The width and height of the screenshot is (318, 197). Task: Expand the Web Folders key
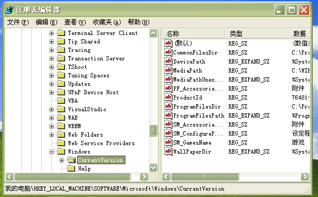51,135
